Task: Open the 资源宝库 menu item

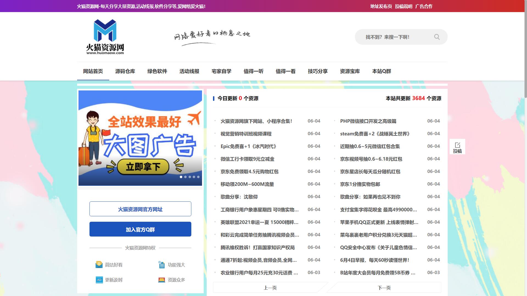Action: pos(350,71)
